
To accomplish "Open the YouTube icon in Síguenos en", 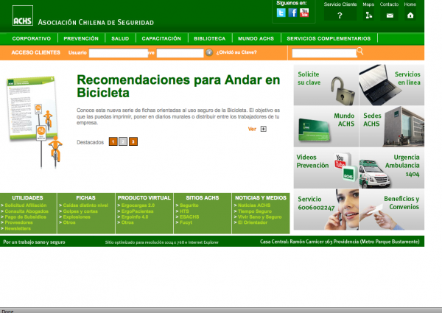I will coord(304,13).
